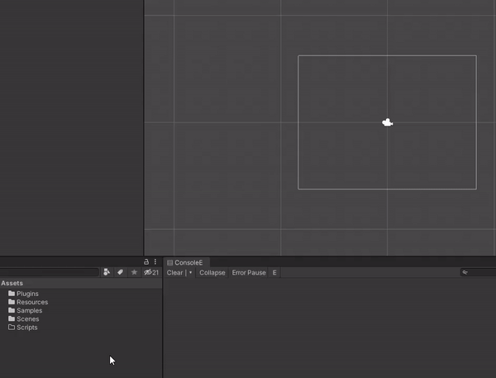
Task: Open the Clear dropdown arrow in Console
Action: [190, 272]
